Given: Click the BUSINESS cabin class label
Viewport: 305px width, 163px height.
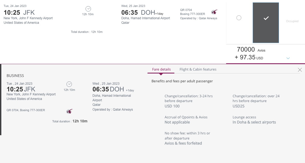Looking at the screenshot, I should (15, 76).
